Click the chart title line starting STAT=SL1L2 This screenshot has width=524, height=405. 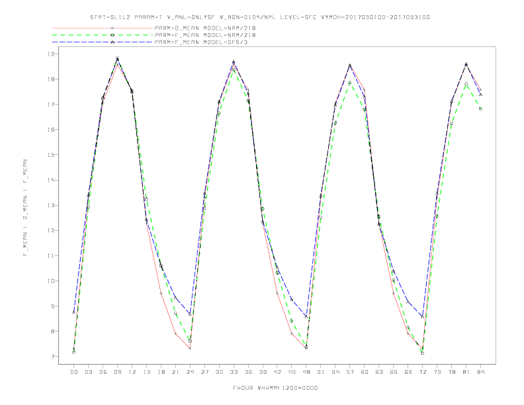point(259,17)
